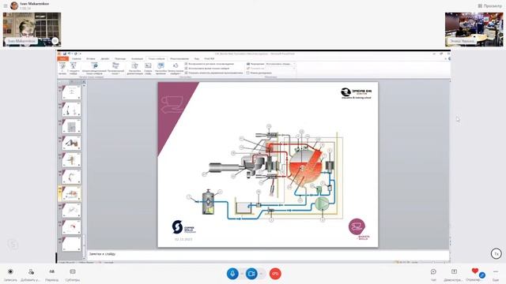
Task: Start slideshow from beginning icon
Action: pyautogui.click(x=62, y=66)
